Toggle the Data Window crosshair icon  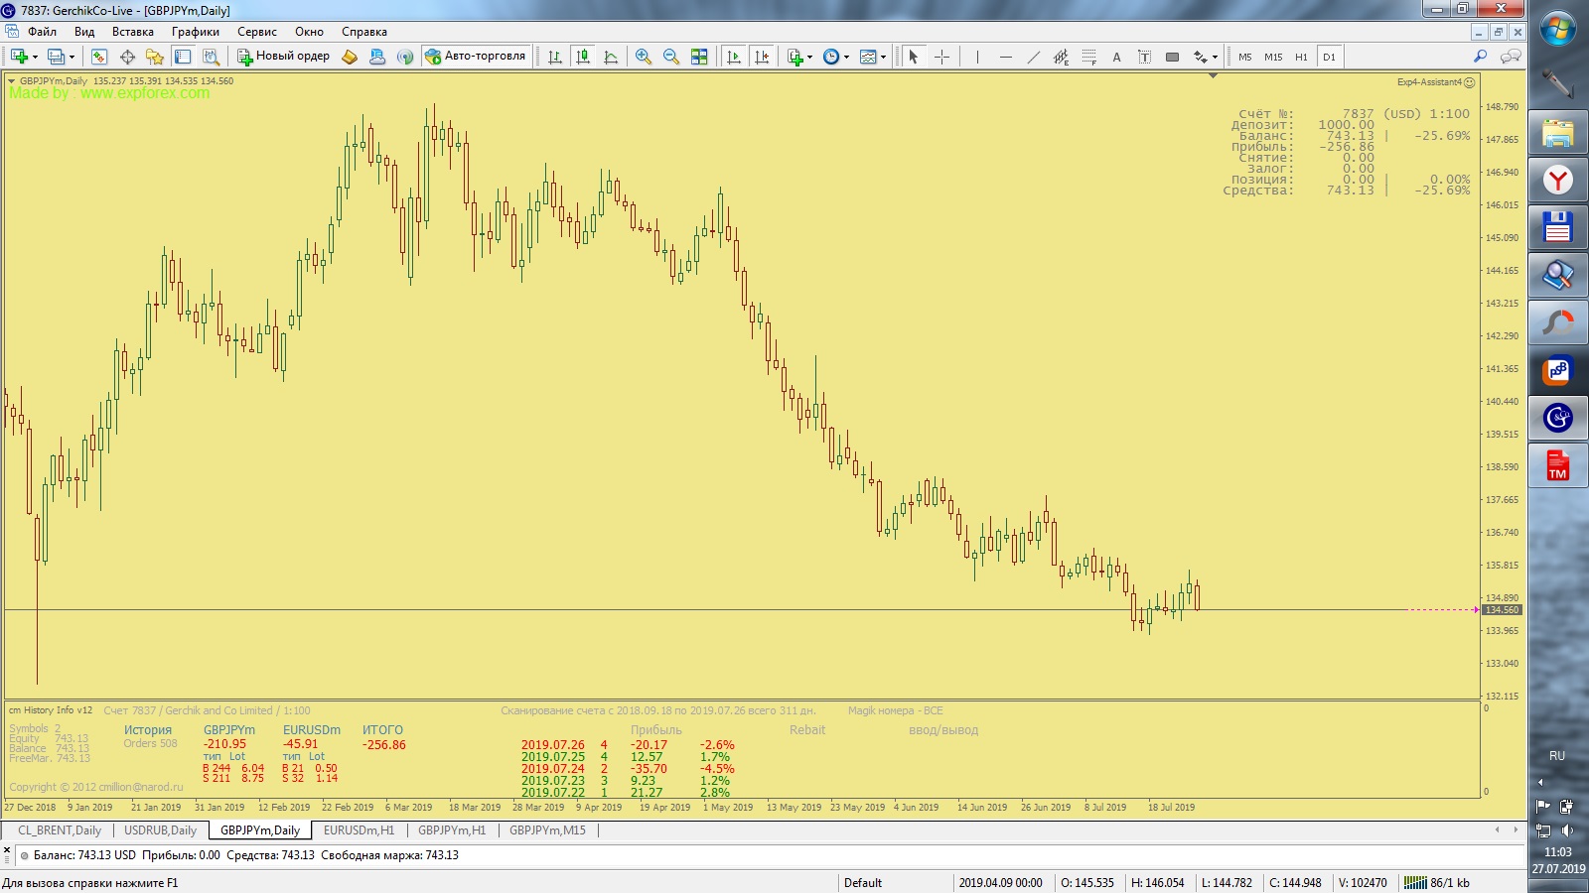point(127,57)
